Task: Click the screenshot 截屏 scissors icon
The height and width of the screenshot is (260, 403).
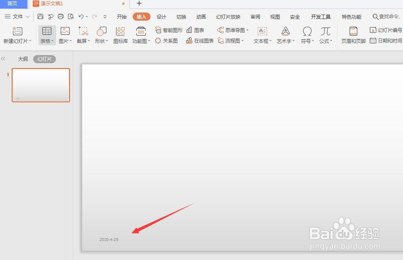Action: 83,31
